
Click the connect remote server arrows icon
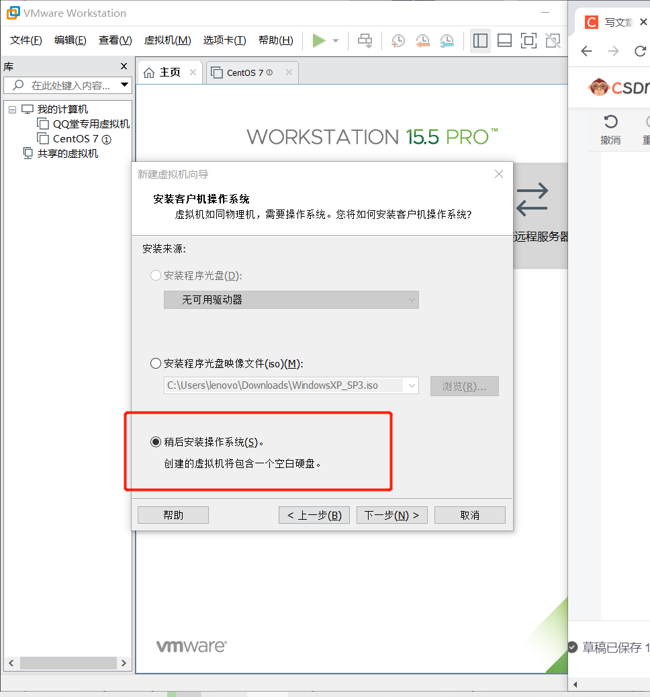tap(532, 199)
